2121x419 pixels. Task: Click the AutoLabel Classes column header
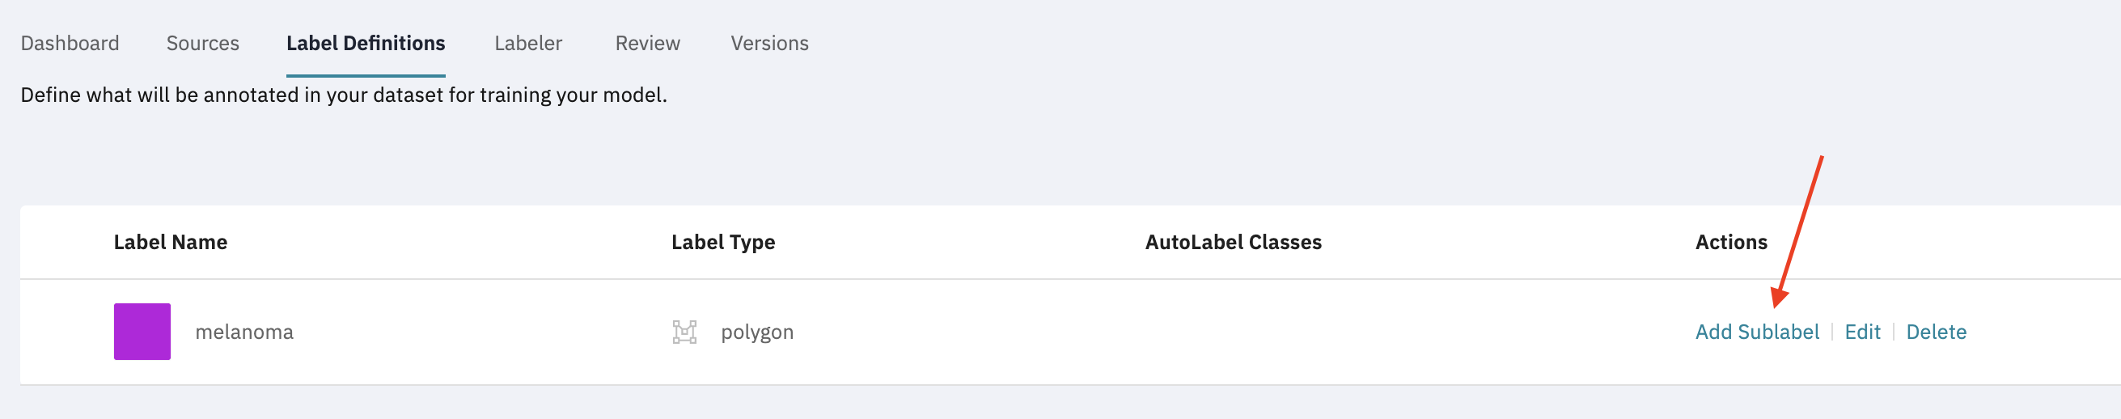click(1234, 242)
